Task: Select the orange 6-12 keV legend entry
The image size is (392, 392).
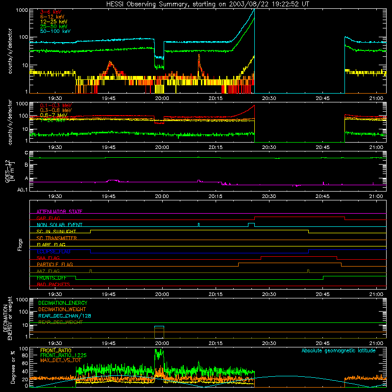Action: tap(52, 17)
